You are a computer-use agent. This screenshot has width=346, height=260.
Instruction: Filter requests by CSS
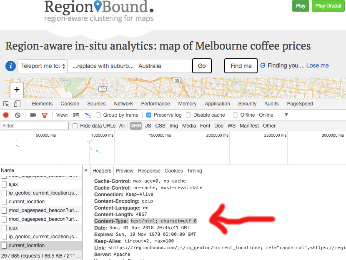(160, 126)
